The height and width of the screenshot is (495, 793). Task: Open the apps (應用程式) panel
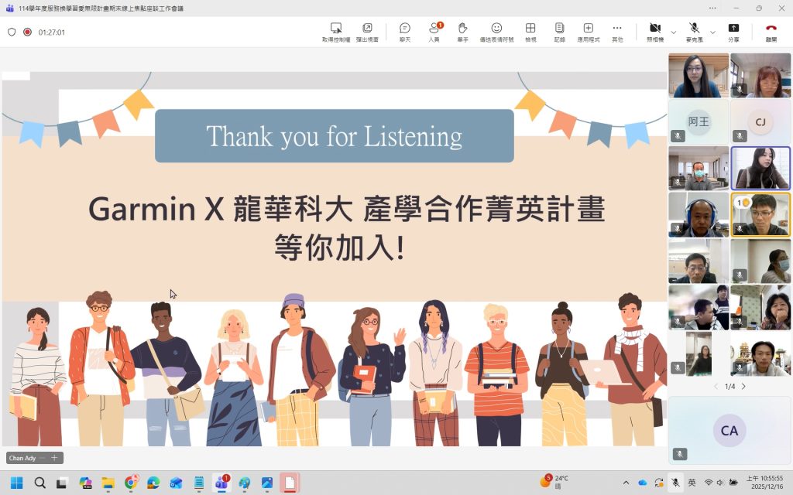(588, 32)
